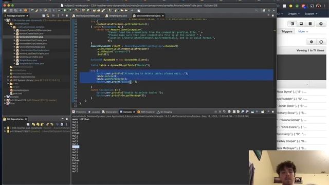The image size is (329, 185).
Task: Click the Save All toolbar icon
Action: coord(15,10)
